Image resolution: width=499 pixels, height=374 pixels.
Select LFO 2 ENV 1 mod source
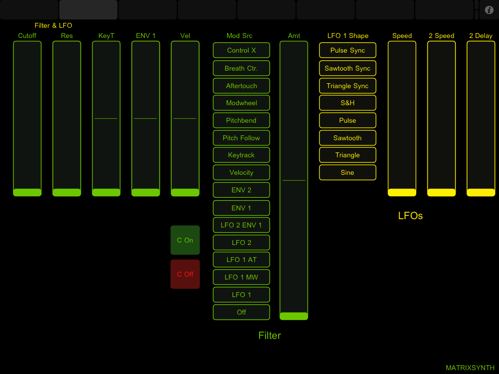pos(241,225)
